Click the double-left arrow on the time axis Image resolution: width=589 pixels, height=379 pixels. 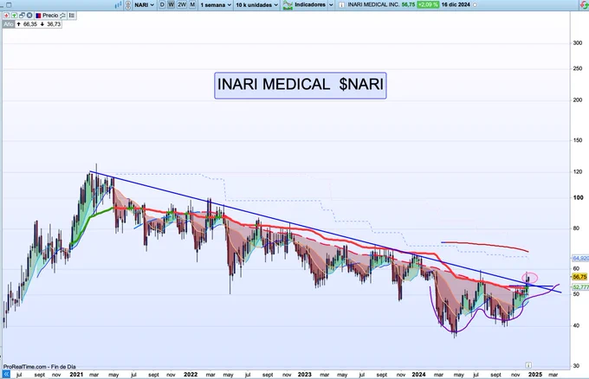coord(6,374)
